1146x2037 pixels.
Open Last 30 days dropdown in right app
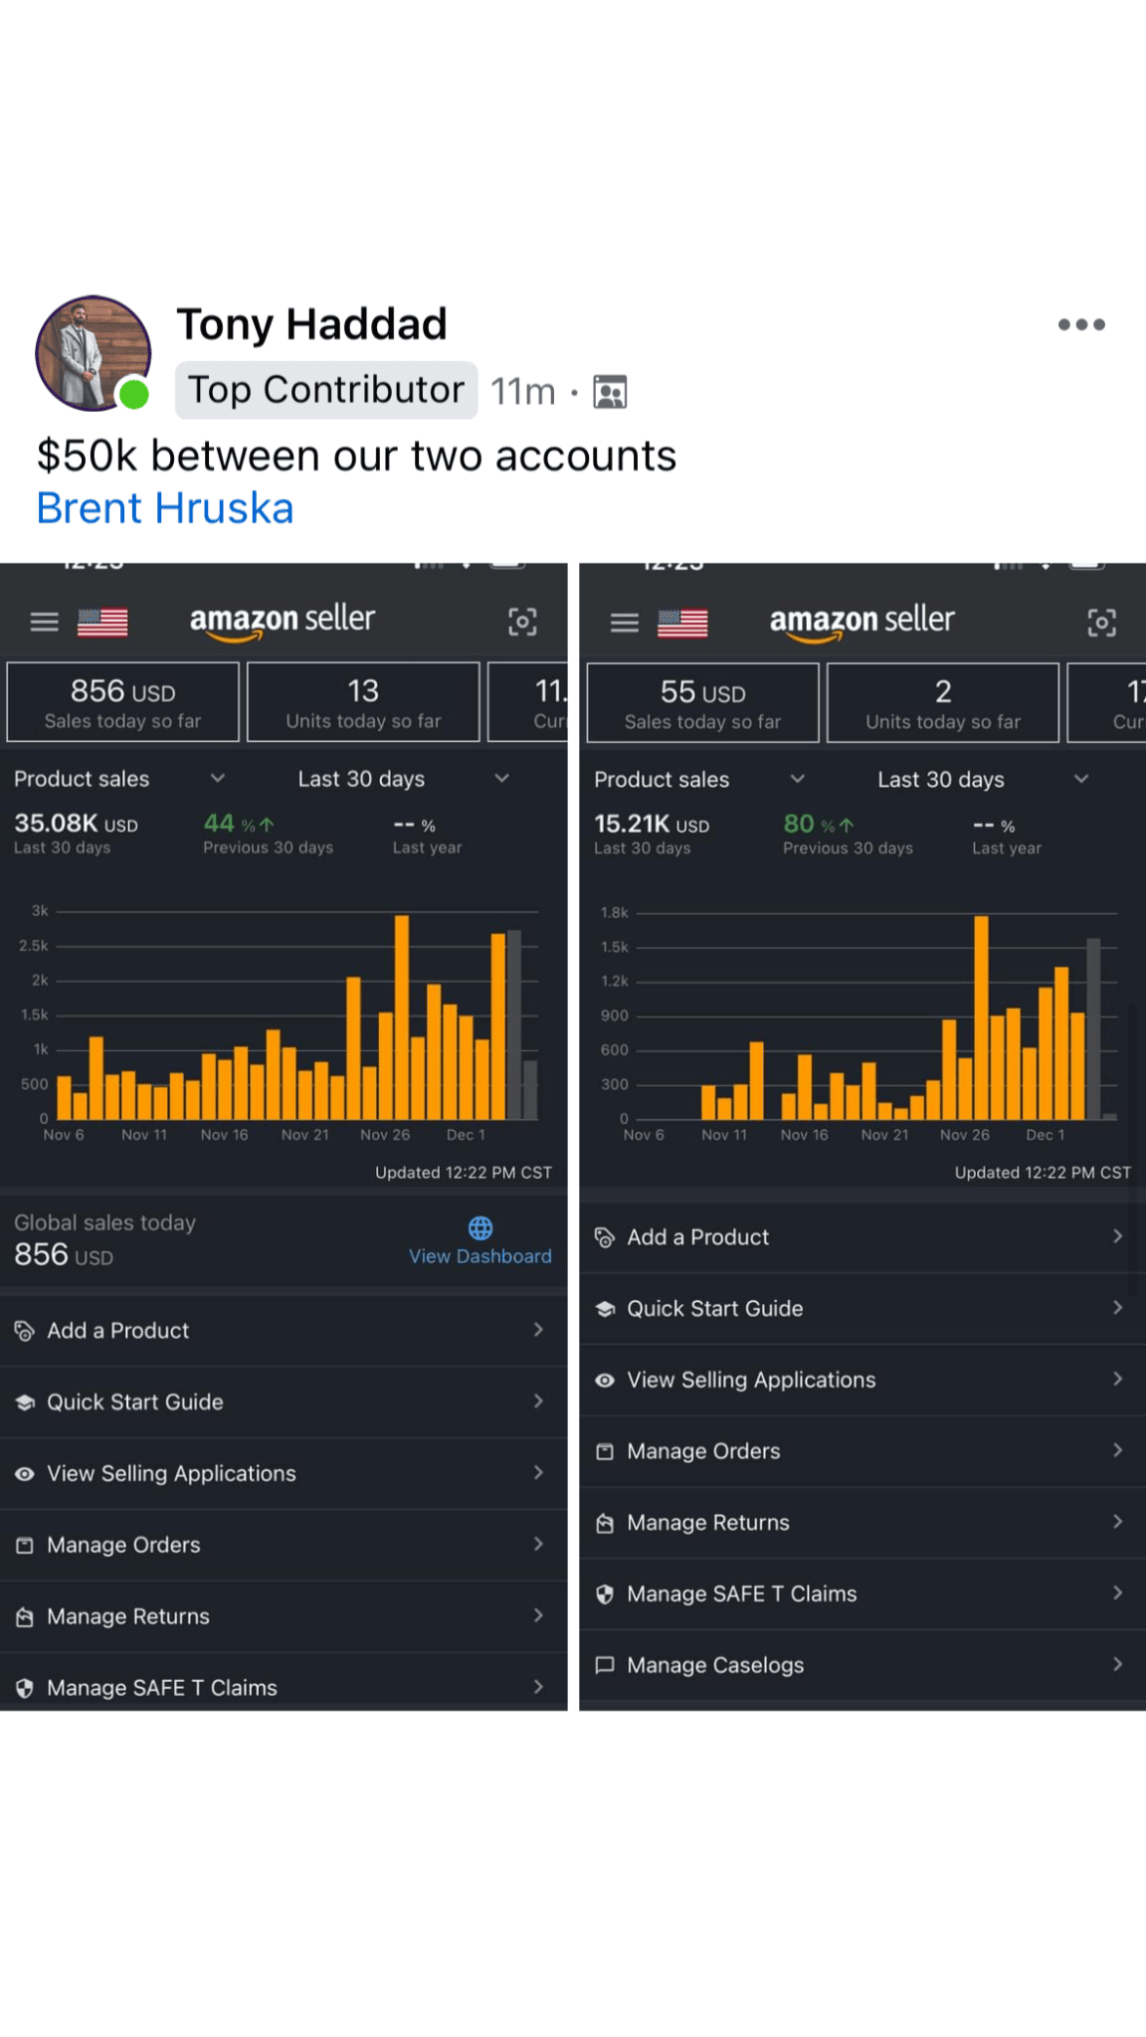pos(1081,780)
